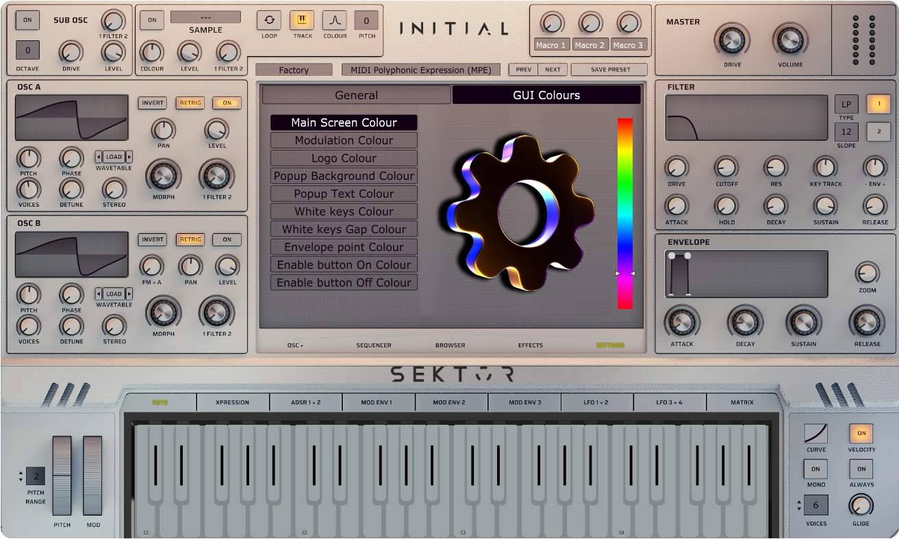This screenshot has height=539, width=899.
Task: Toggle Velocity ON button
Action: coord(861,434)
